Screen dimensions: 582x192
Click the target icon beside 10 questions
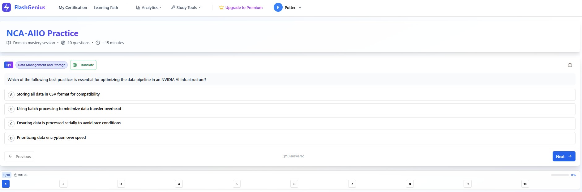click(x=63, y=43)
